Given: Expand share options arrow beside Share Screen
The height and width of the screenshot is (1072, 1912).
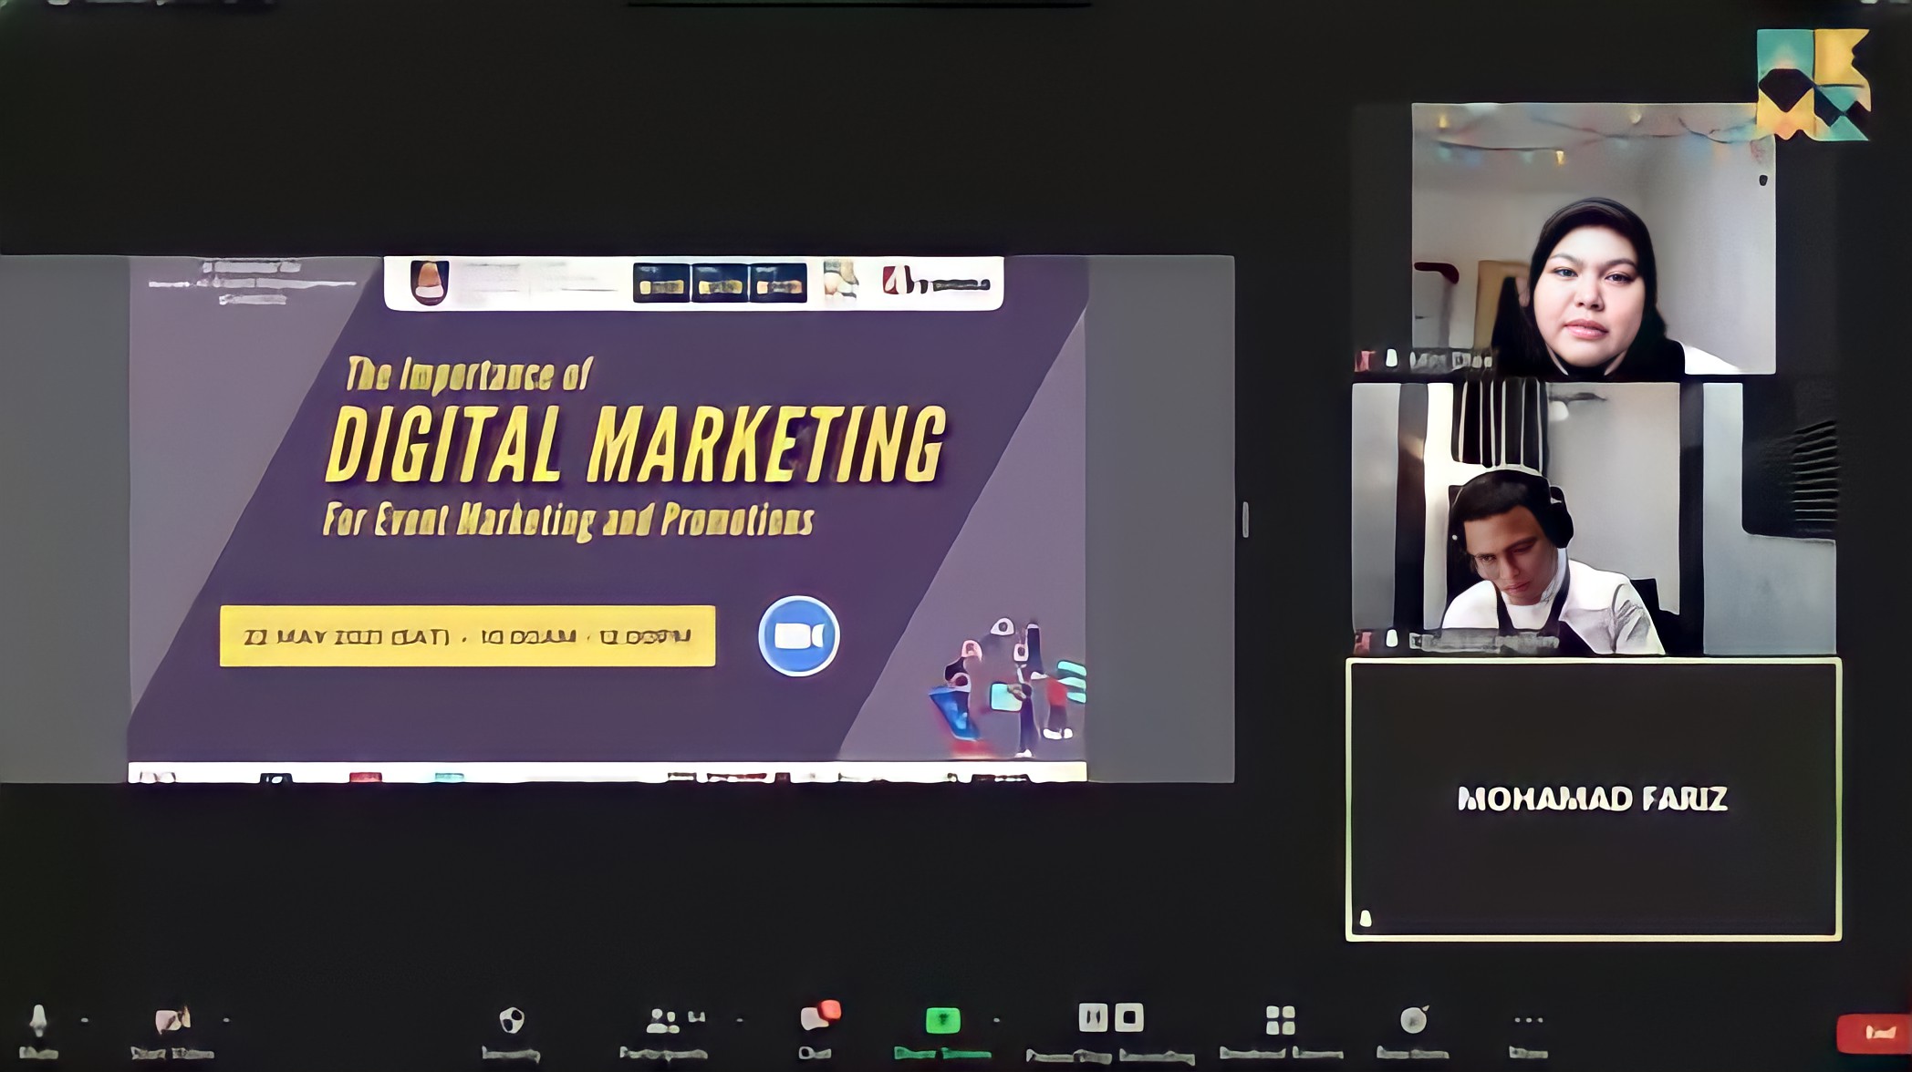Looking at the screenshot, I should tap(996, 1020).
